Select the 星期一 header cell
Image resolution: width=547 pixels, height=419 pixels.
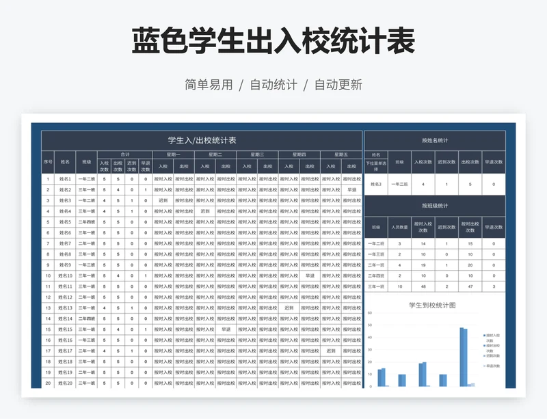[174, 154]
